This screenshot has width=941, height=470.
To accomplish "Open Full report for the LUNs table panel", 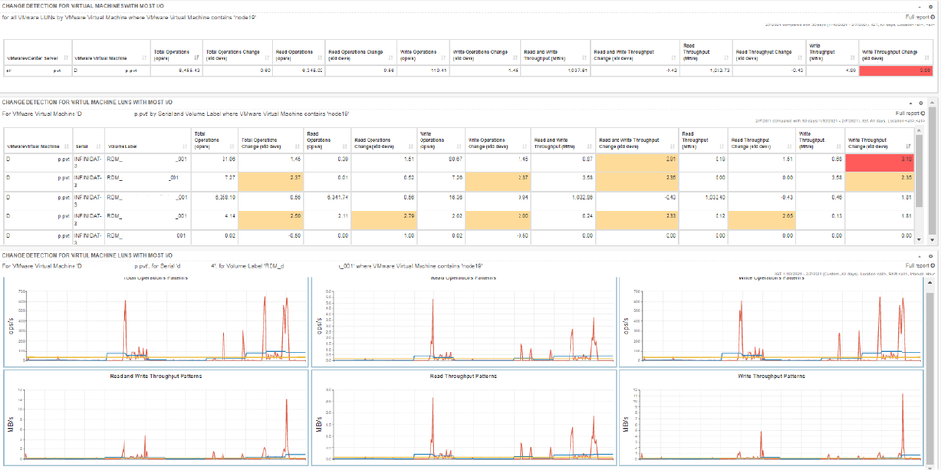I will click(909, 113).
